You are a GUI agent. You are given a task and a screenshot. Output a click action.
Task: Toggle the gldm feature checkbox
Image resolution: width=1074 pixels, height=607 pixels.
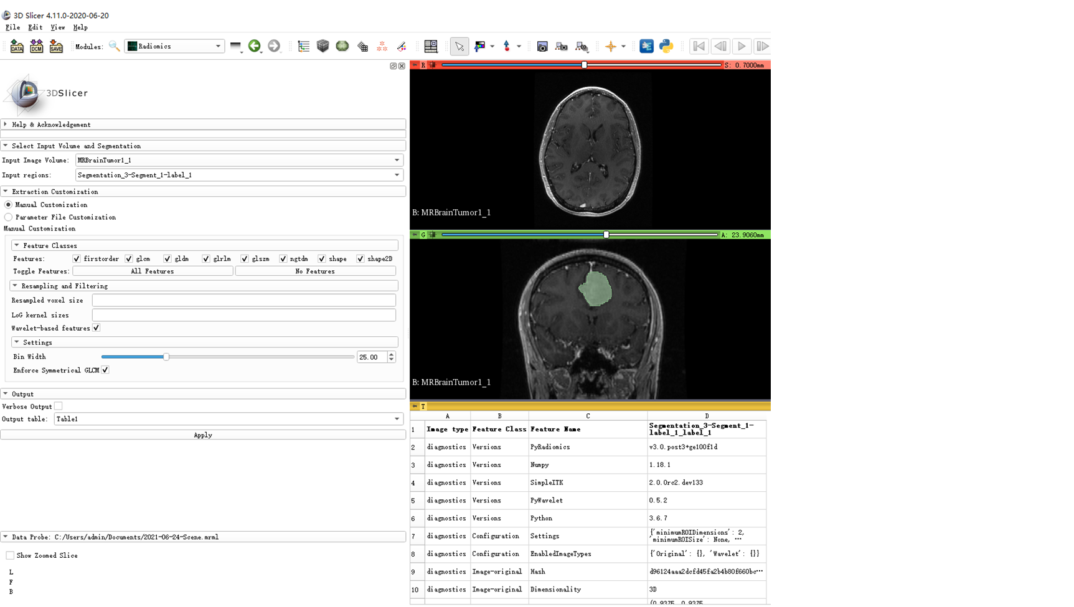pos(167,258)
